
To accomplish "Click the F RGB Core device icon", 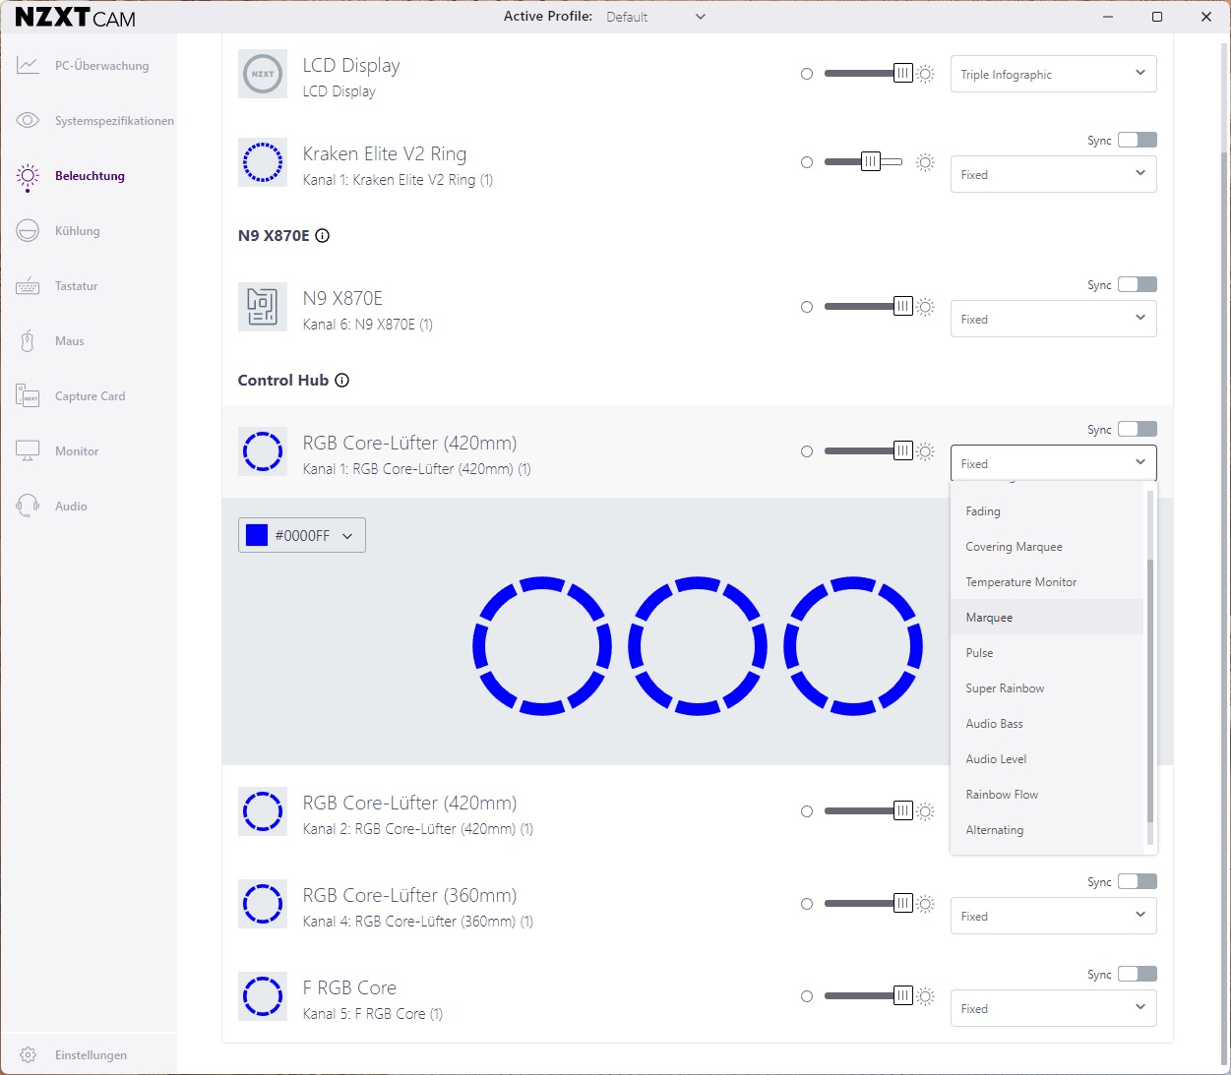I will [263, 996].
